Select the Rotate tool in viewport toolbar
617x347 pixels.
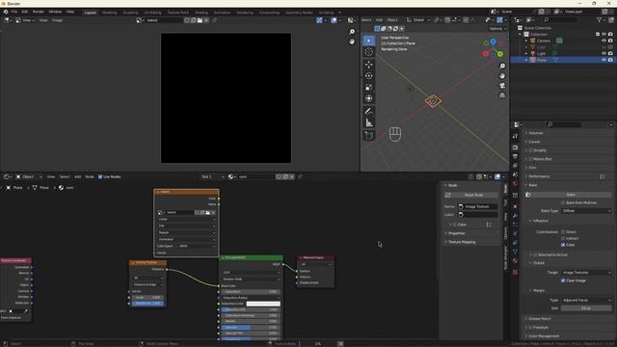click(368, 75)
